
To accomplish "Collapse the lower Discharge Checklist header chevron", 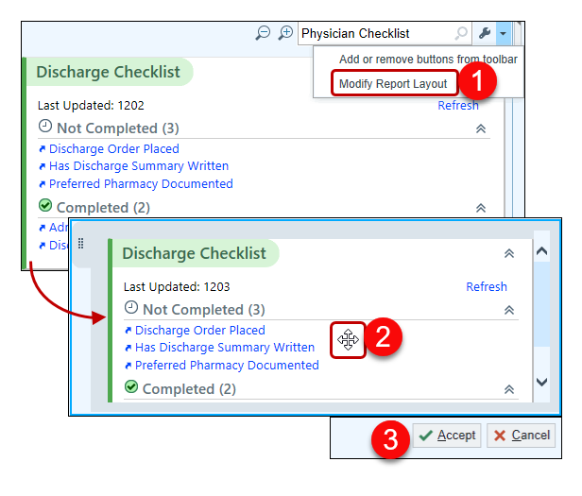I will click(509, 253).
